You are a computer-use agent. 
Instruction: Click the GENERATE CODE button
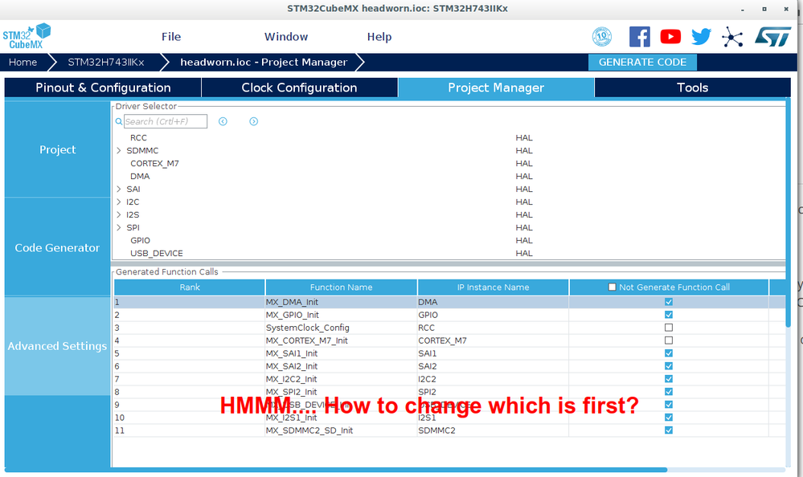(x=643, y=62)
